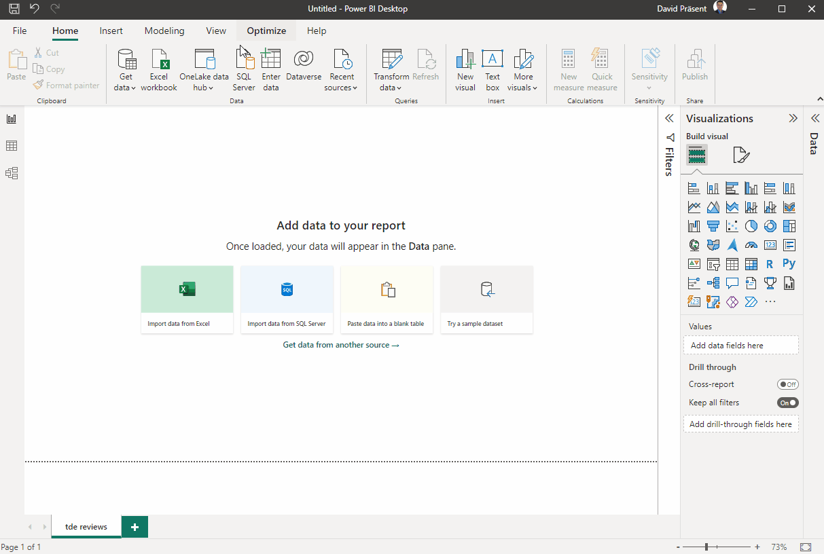Open the Enter data table tool
Viewport: 824px width, 554px height.
270,60
